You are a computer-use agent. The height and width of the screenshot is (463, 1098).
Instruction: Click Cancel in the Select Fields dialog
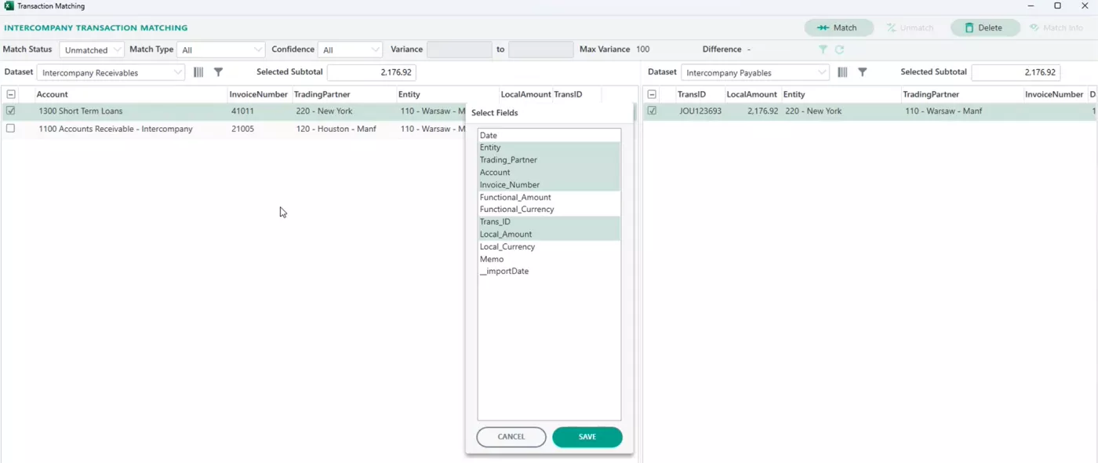511,437
